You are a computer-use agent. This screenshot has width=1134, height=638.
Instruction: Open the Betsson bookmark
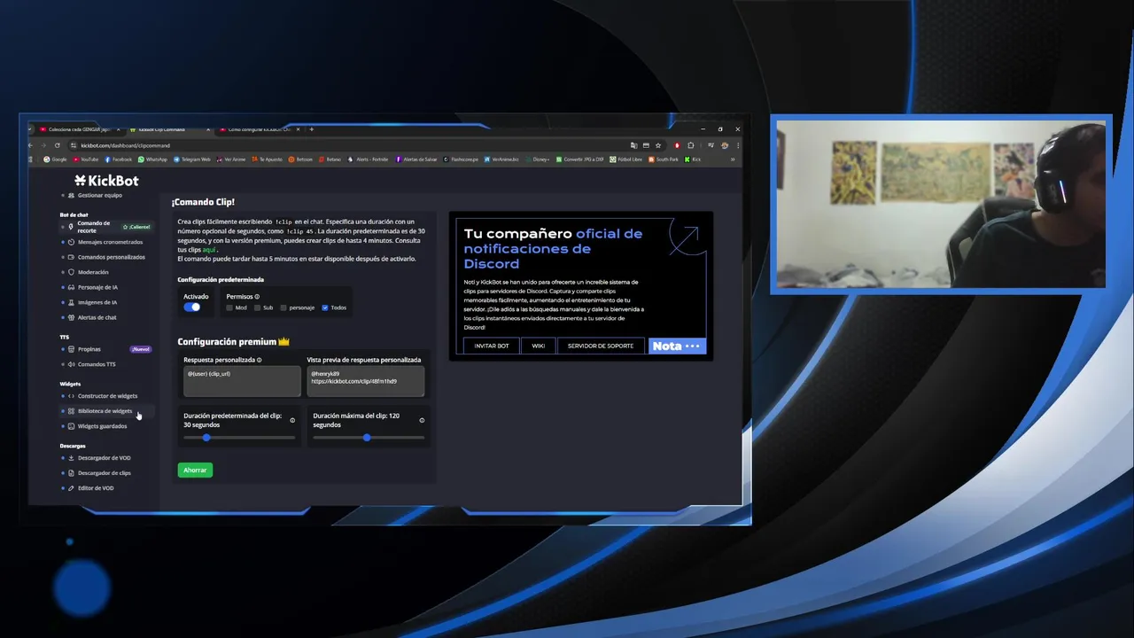(301, 159)
